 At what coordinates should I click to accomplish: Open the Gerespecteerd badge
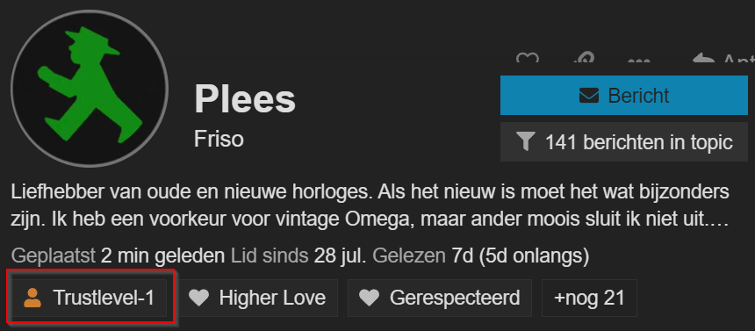pos(440,298)
